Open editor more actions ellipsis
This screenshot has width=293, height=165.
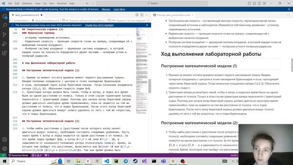coord(146,15)
